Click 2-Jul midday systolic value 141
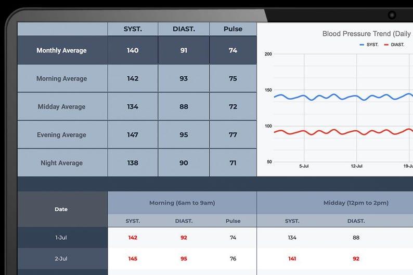 [x=292, y=259]
